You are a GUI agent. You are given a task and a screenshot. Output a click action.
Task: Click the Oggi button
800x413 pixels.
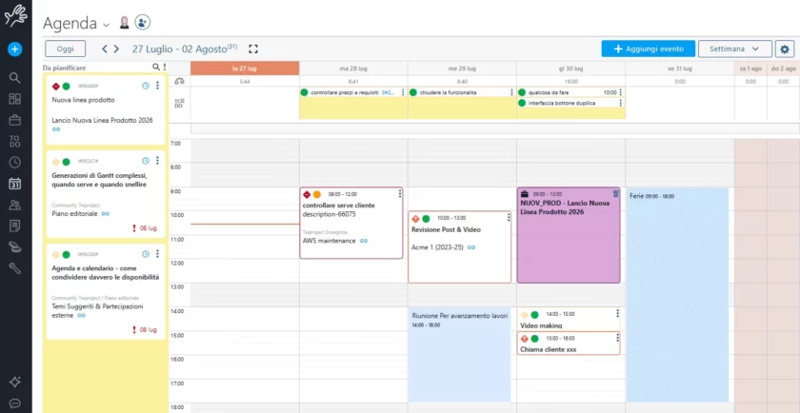click(x=66, y=49)
